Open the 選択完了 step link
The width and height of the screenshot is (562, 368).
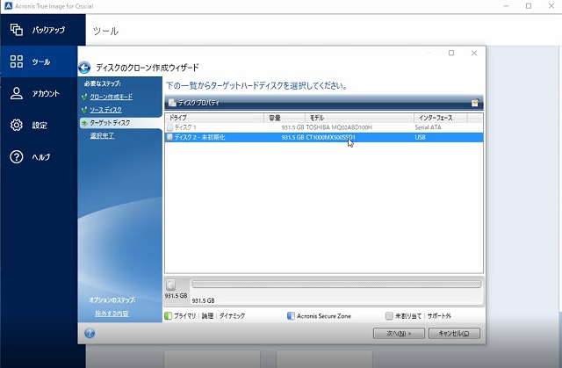pos(102,135)
